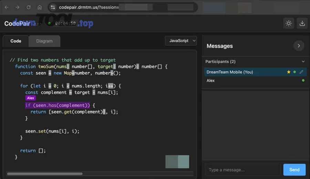This screenshot has height=179, width=310.
Task: Toggle the light/dark theme sun icon
Action: click(289, 23)
